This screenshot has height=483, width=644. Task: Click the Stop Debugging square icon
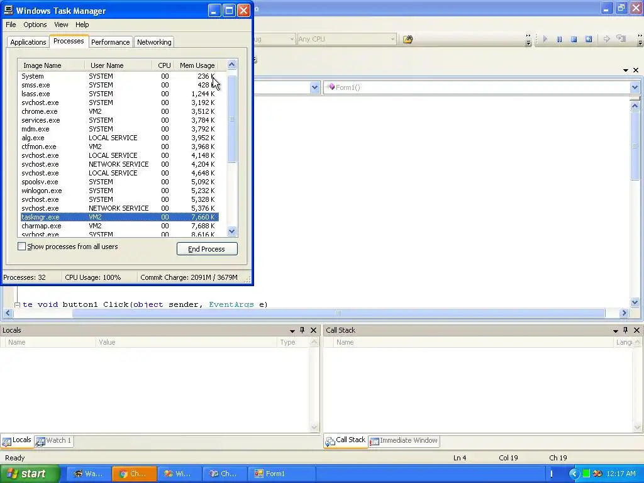tap(574, 39)
